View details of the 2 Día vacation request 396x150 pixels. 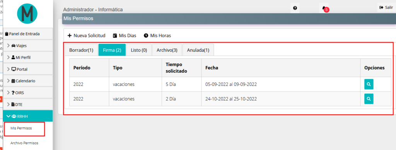(x=369, y=99)
